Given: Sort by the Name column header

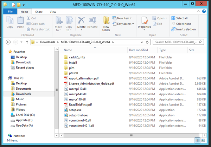Looking at the screenshot, I should coord(94,50).
